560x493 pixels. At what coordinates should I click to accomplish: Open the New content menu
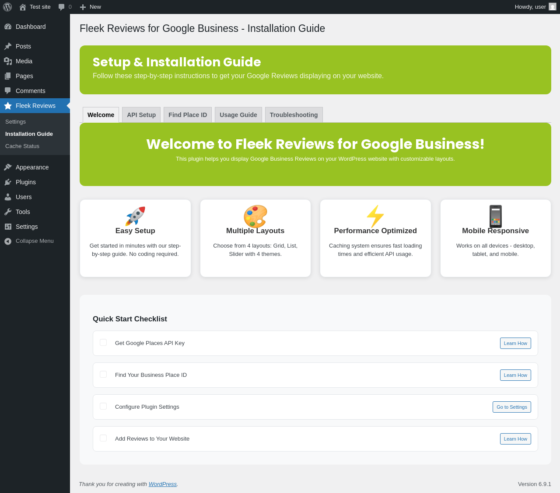(x=91, y=7)
